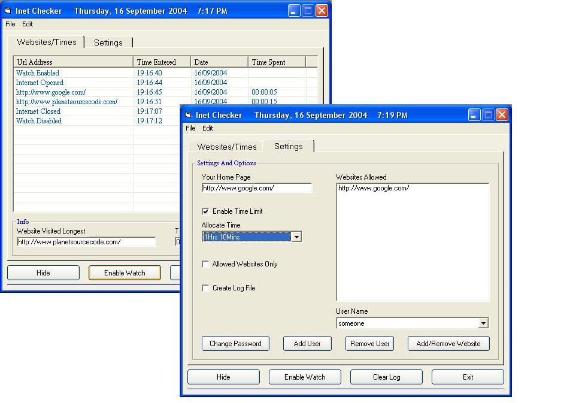Open the Settings tab in the back window
Viewport: 576px width, 403px height.
108,43
